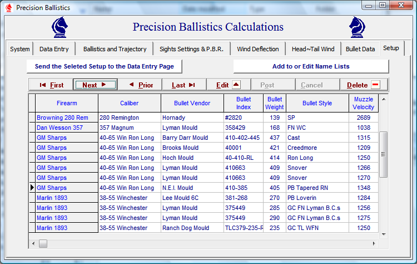This screenshot has width=417, height=264.
Task: Select the Browning 280 Rem row
Action: click(x=62, y=118)
